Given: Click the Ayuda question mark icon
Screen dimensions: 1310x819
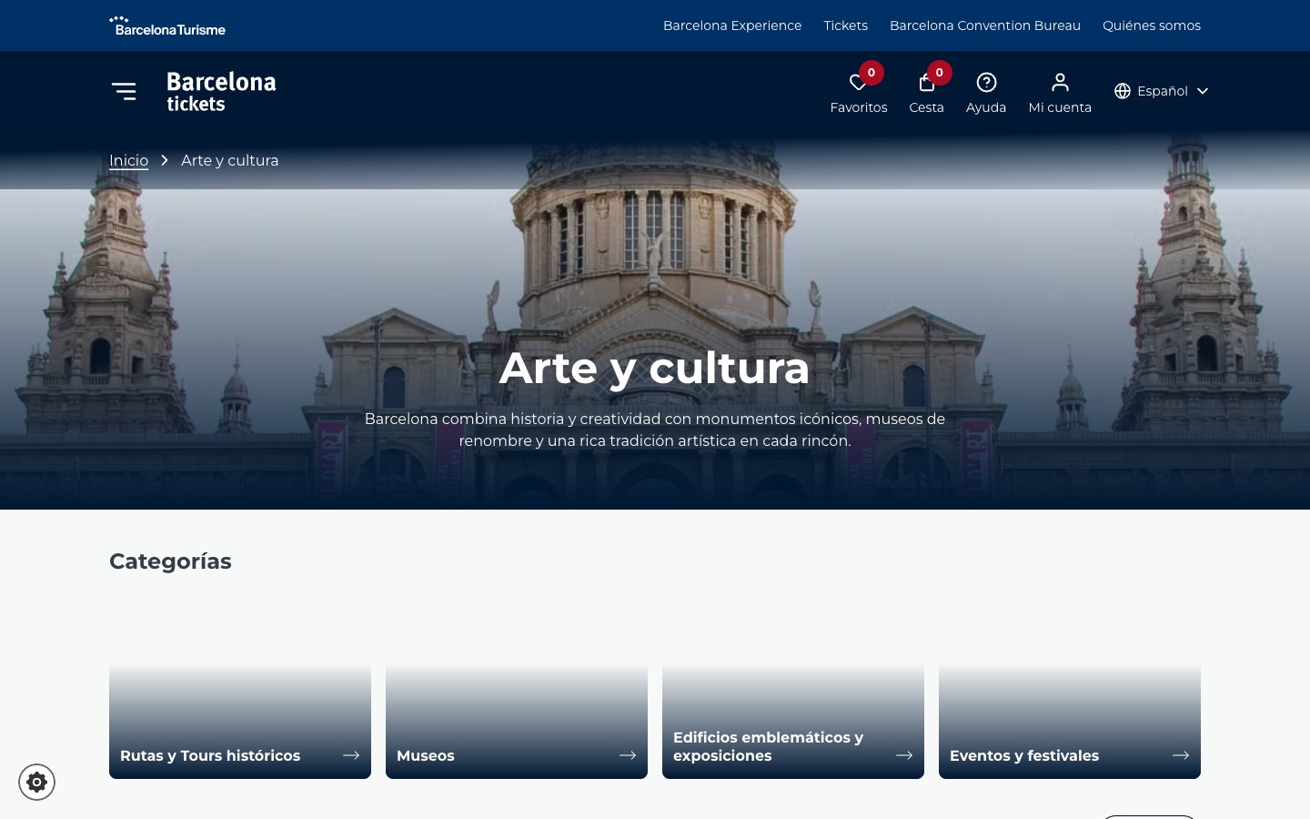Looking at the screenshot, I should click(x=985, y=83).
